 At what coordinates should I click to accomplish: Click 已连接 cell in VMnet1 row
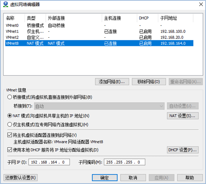(110, 31)
